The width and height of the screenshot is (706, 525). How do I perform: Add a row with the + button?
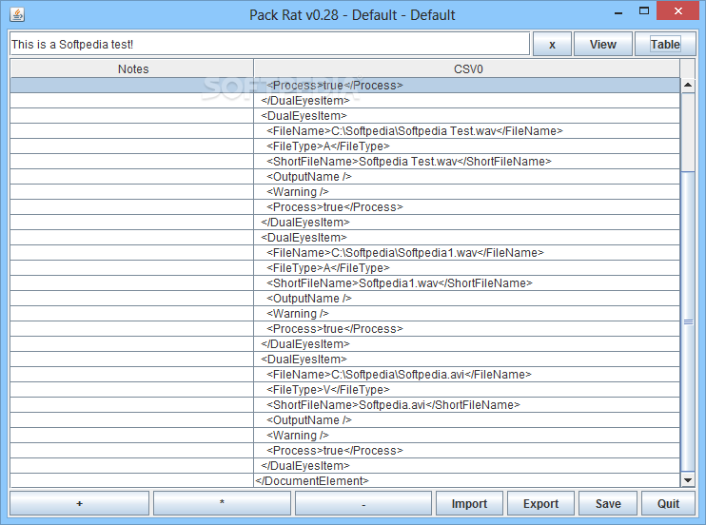[x=79, y=503]
